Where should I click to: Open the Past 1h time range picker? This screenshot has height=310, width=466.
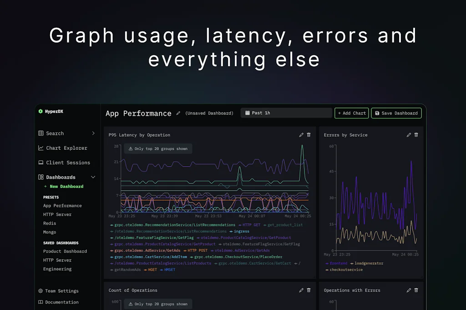point(286,112)
